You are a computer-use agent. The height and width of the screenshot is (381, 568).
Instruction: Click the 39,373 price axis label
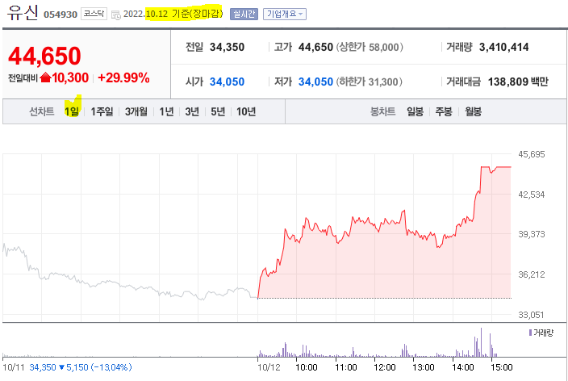point(532,234)
